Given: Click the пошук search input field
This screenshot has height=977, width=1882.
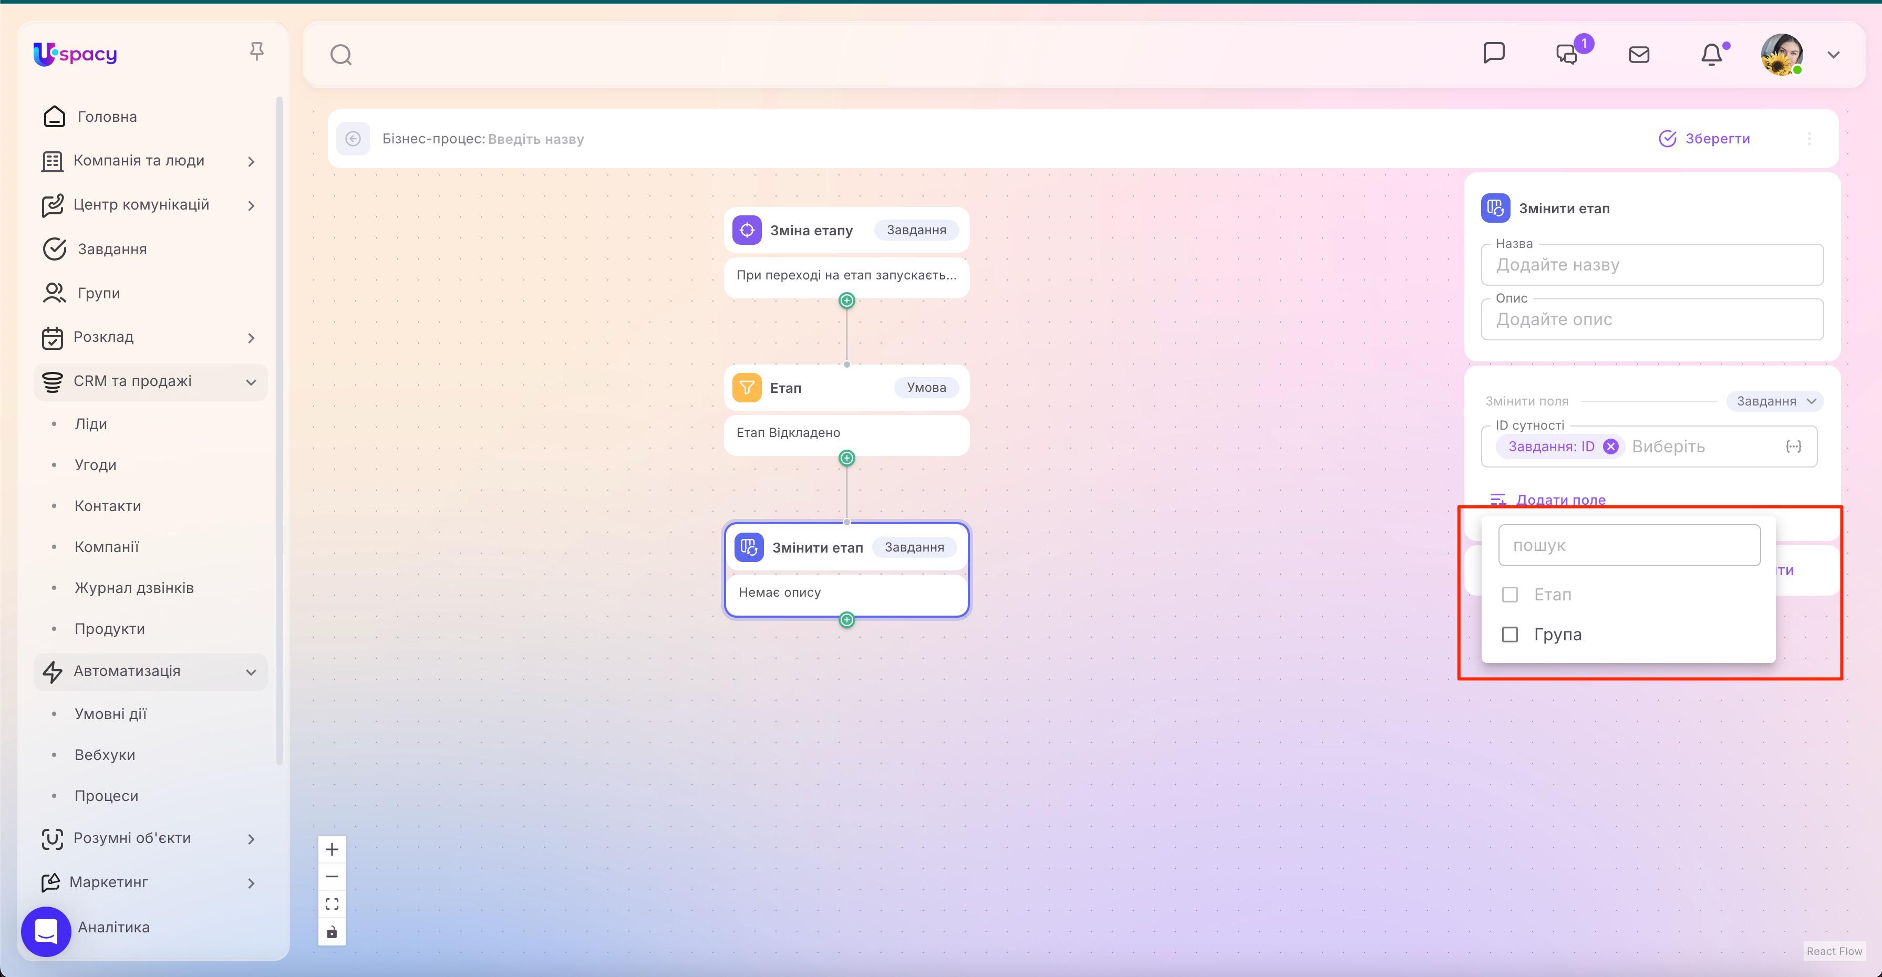Looking at the screenshot, I should (1628, 545).
